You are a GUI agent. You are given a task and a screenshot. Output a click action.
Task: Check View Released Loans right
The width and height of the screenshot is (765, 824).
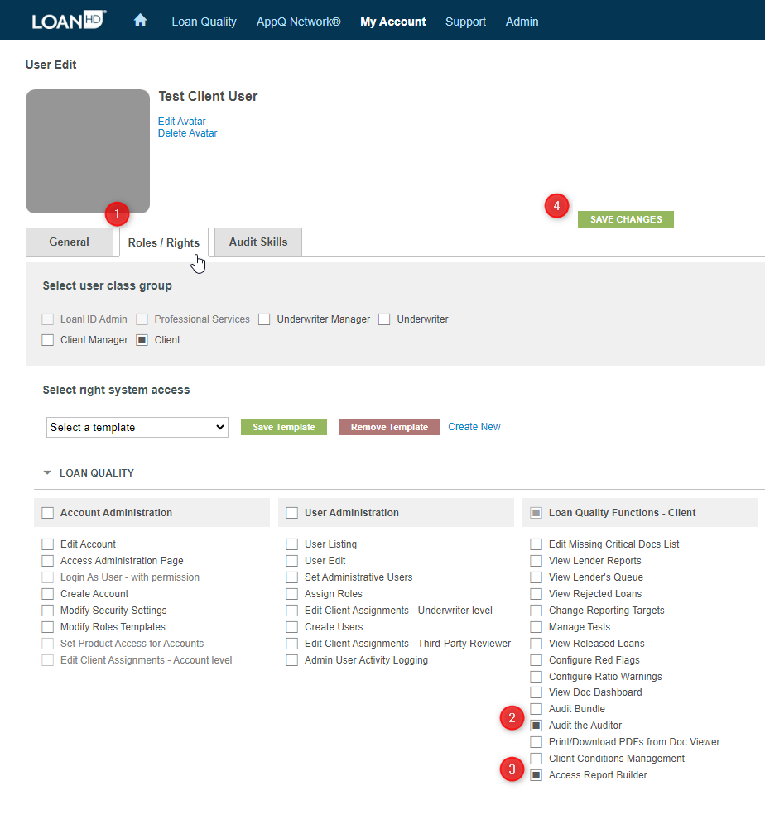tap(536, 644)
